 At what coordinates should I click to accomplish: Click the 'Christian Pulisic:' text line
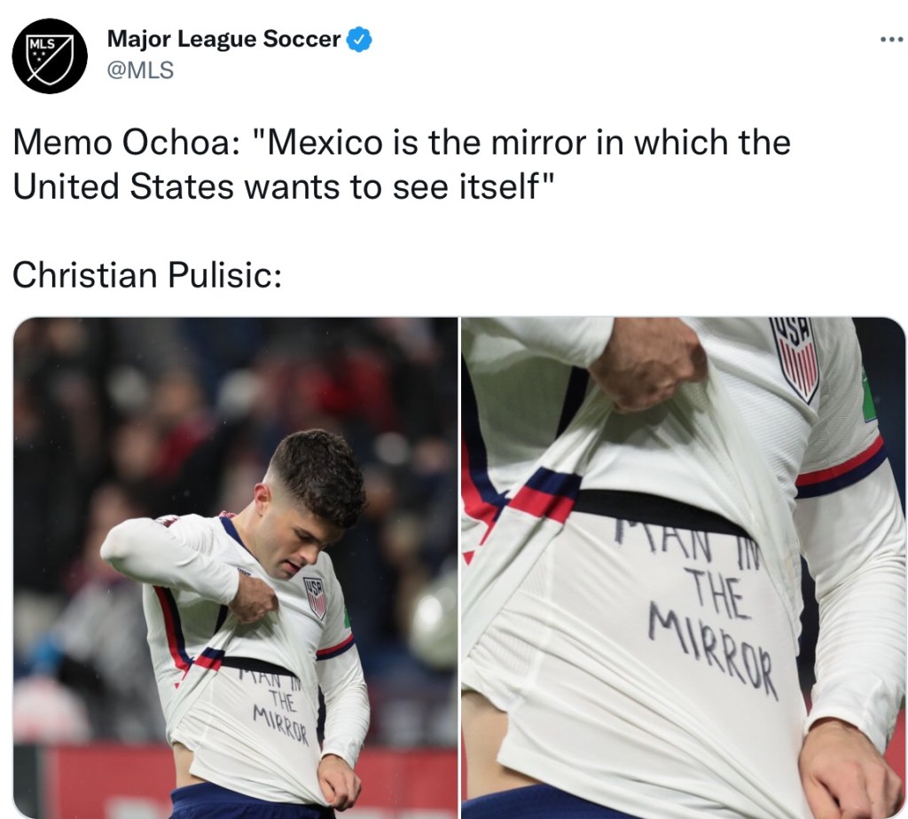click(147, 275)
